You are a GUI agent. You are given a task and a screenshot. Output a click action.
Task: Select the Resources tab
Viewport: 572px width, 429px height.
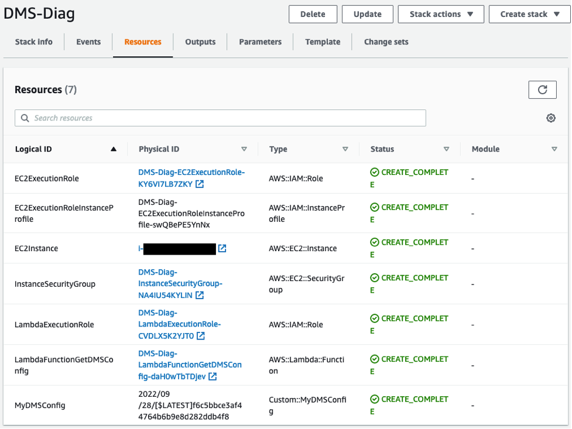pyautogui.click(x=143, y=42)
